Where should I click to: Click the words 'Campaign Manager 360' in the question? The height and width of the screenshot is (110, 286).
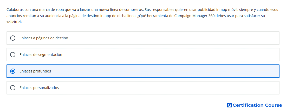(194, 16)
